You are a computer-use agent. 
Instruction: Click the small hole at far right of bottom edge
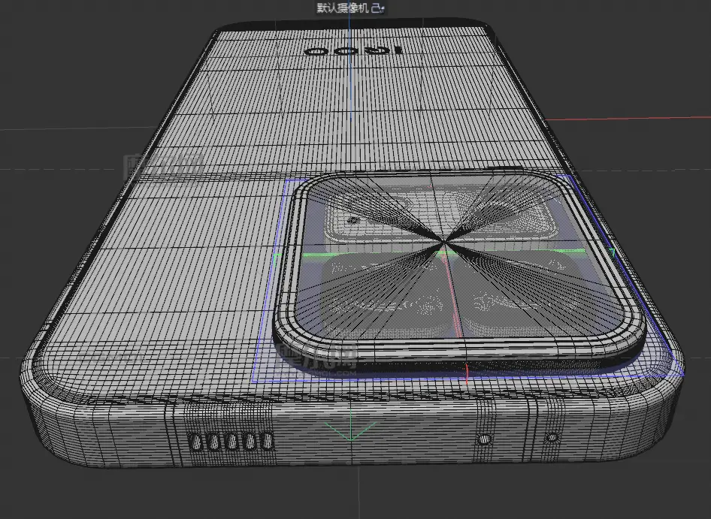(x=553, y=436)
